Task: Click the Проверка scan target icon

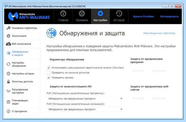Action: coord(82,14)
